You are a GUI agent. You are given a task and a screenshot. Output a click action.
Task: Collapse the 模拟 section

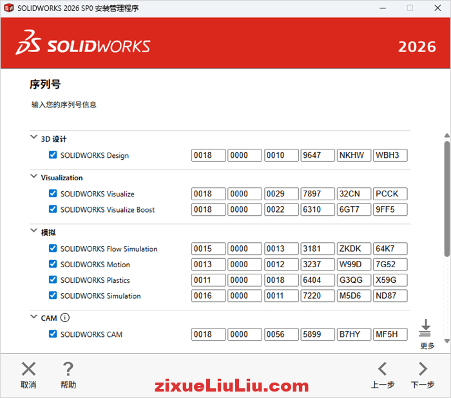[x=34, y=231]
